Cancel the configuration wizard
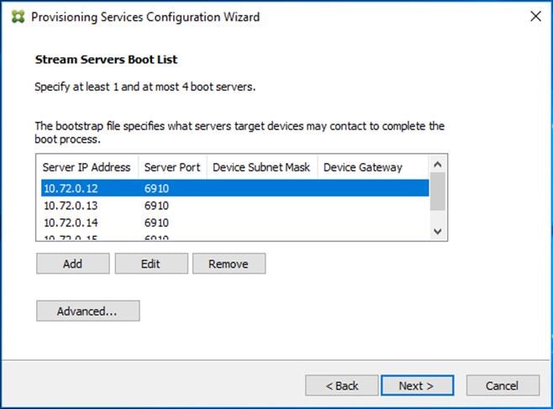The width and height of the screenshot is (553, 409). point(503,385)
